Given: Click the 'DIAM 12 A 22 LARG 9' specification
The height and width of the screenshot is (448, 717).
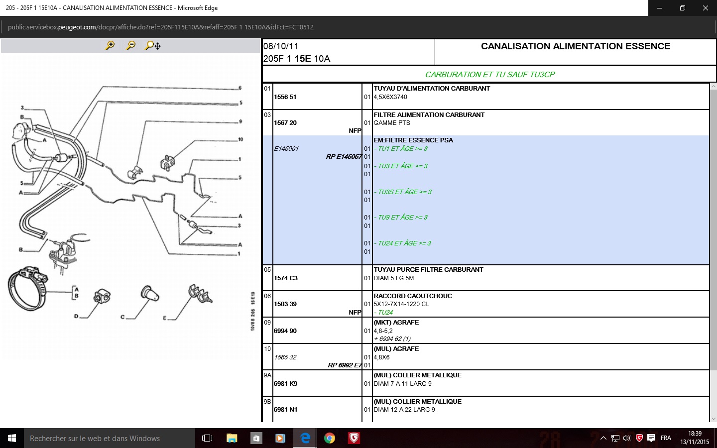Looking at the screenshot, I should click(x=404, y=410).
